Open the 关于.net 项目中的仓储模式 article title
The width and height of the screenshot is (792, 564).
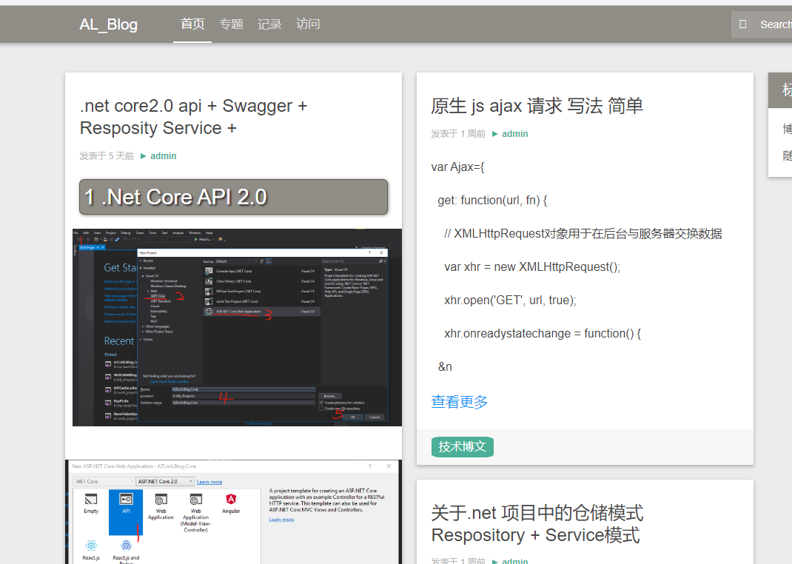pyautogui.click(x=537, y=523)
